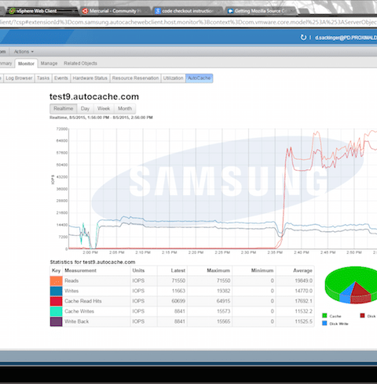Select the Manage tab
Screen dimensions: 377x384
click(x=49, y=63)
